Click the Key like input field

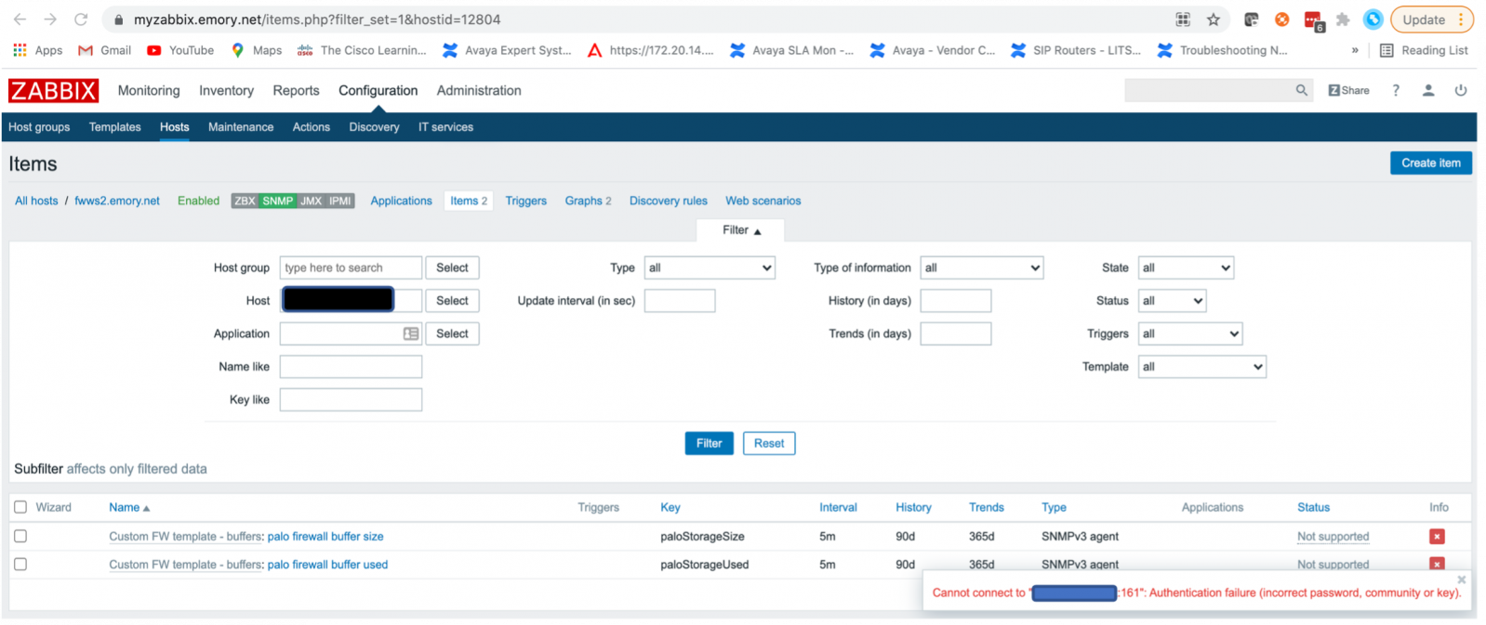(x=351, y=399)
